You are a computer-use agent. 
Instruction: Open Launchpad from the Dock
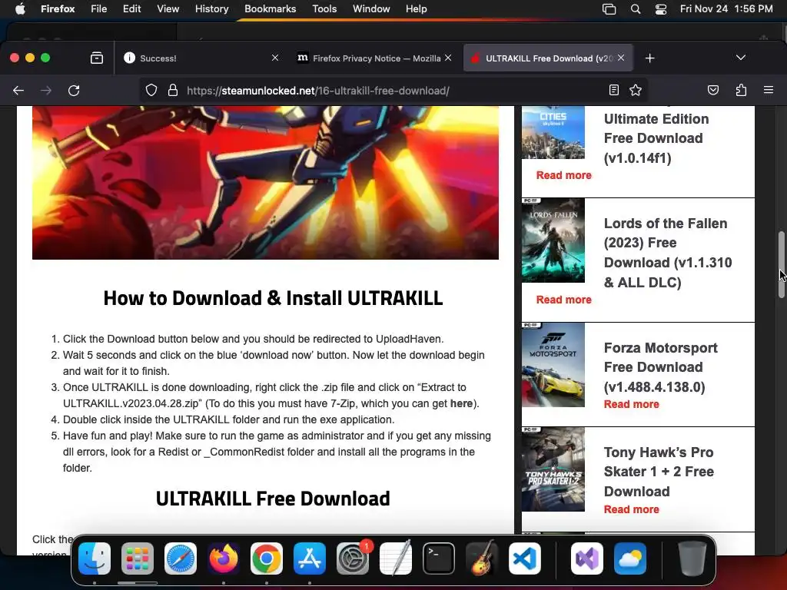[x=138, y=559]
